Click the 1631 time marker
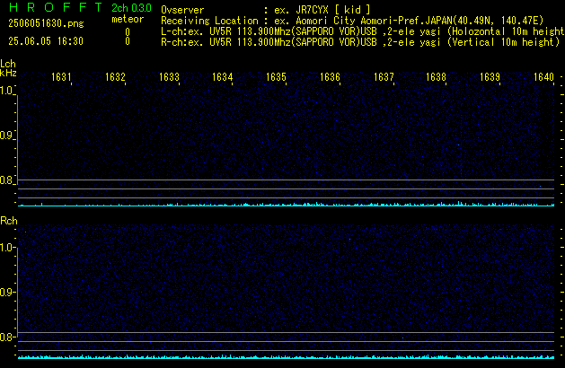The image size is (565, 368). (x=61, y=77)
